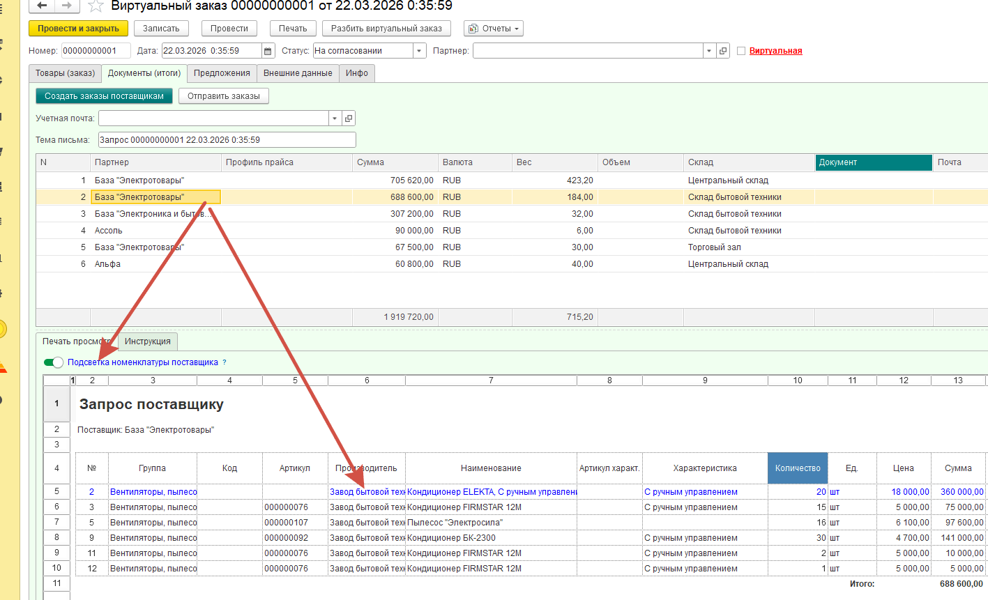Open the calendar picker for Дата
The width and height of the screenshot is (988, 600).
[268, 51]
